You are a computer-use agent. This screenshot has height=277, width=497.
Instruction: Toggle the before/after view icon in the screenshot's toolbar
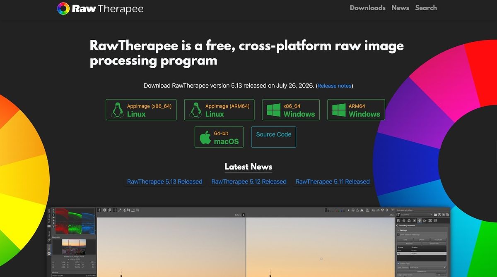[109, 210]
